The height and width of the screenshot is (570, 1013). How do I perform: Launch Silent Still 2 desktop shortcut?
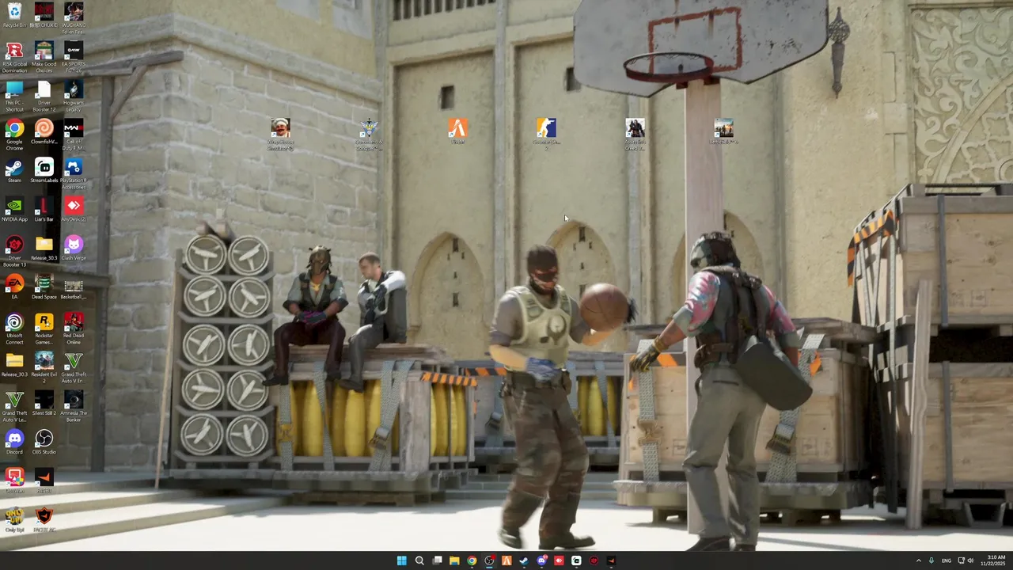point(44,404)
